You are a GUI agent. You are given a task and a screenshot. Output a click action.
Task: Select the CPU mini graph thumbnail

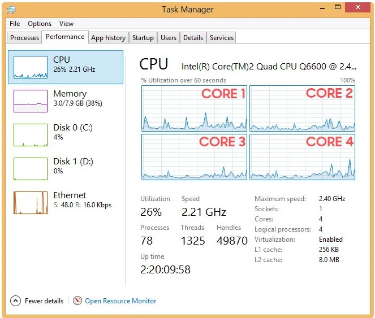click(31, 67)
